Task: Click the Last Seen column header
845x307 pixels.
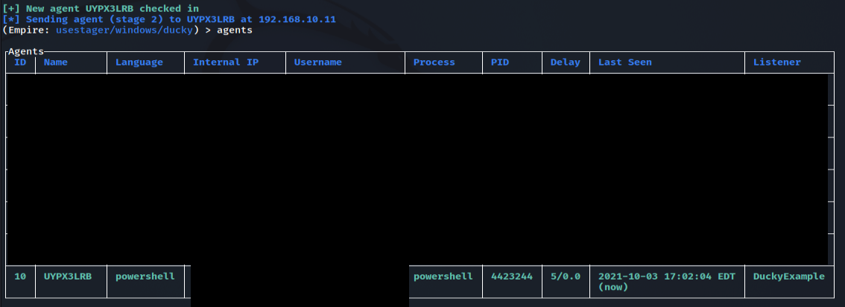Action: click(x=625, y=62)
